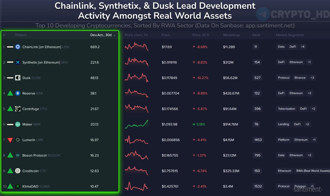Click the Centrifuge CFG logo icon
The image size is (330, 196).
pos(18,109)
